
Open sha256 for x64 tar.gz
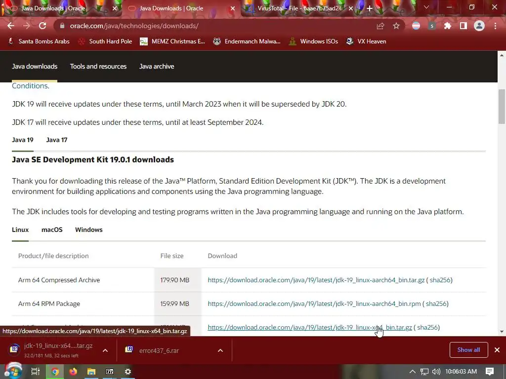pos(427,328)
